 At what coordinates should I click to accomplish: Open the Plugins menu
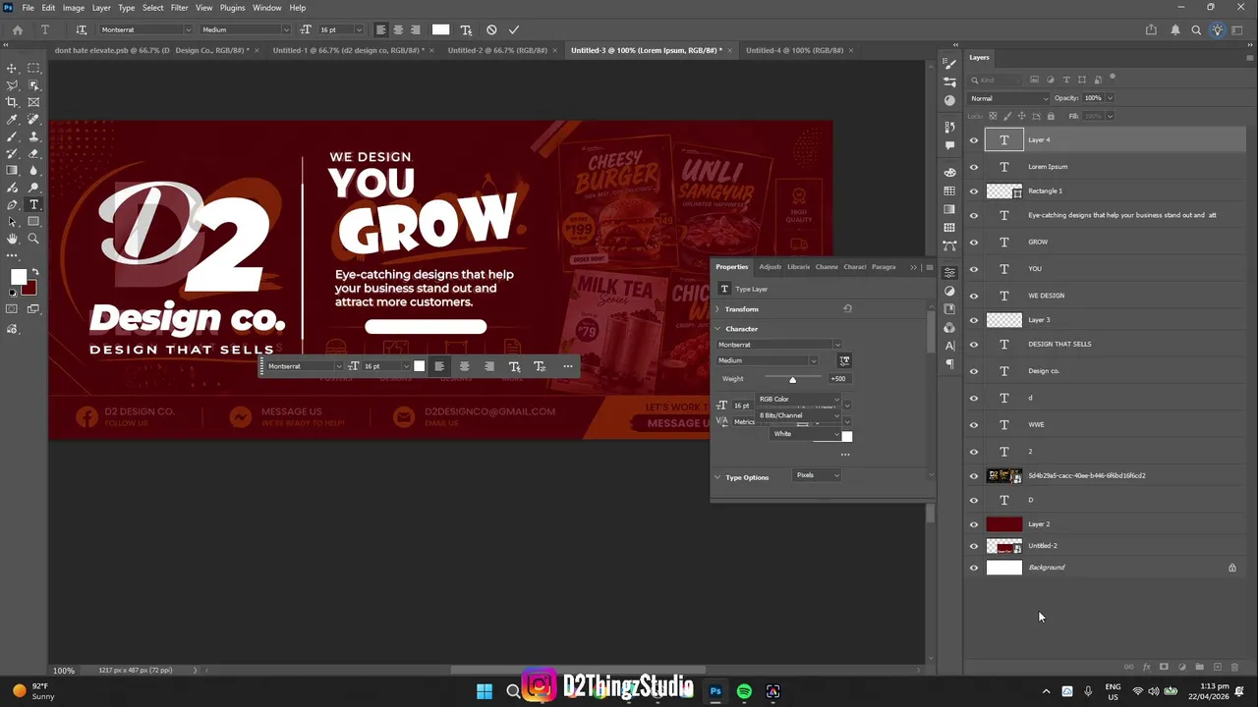pyautogui.click(x=233, y=8)
